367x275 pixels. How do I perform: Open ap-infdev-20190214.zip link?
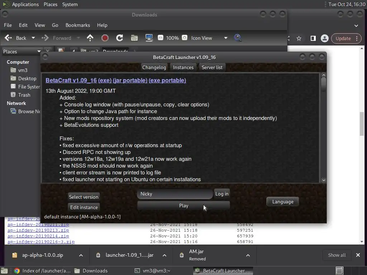[x=38, y=236]
